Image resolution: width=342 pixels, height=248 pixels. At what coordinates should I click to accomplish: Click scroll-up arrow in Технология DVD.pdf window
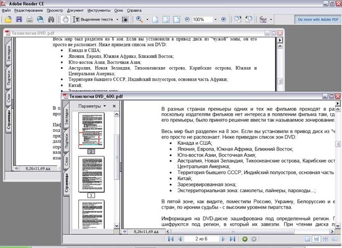point(280,46)
